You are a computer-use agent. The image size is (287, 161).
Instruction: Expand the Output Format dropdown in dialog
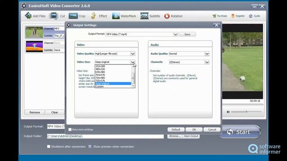[x=175, y=34]
